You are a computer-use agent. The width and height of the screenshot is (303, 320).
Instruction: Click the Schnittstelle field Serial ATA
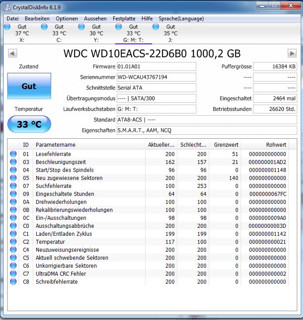pos(157,88)
